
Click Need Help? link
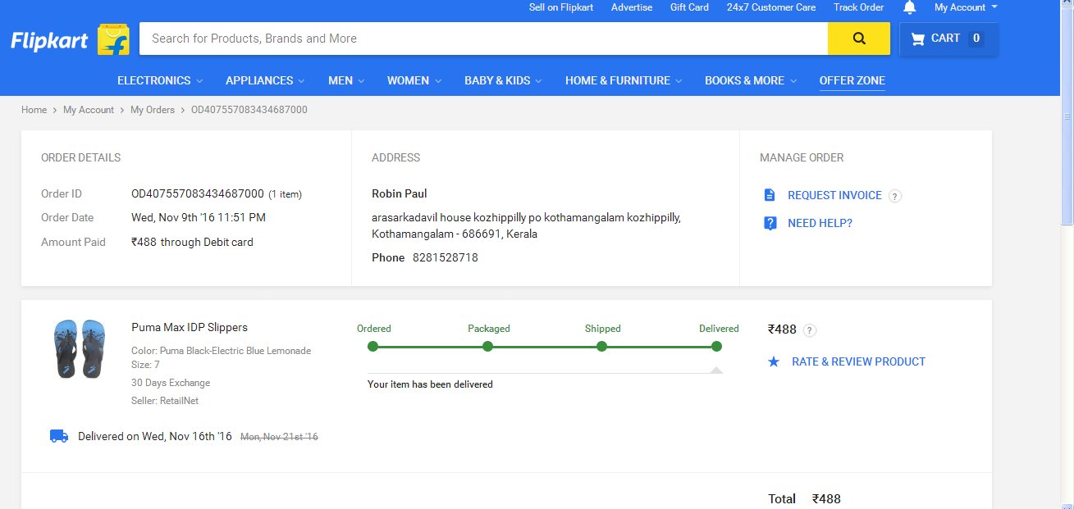point(820,223)
